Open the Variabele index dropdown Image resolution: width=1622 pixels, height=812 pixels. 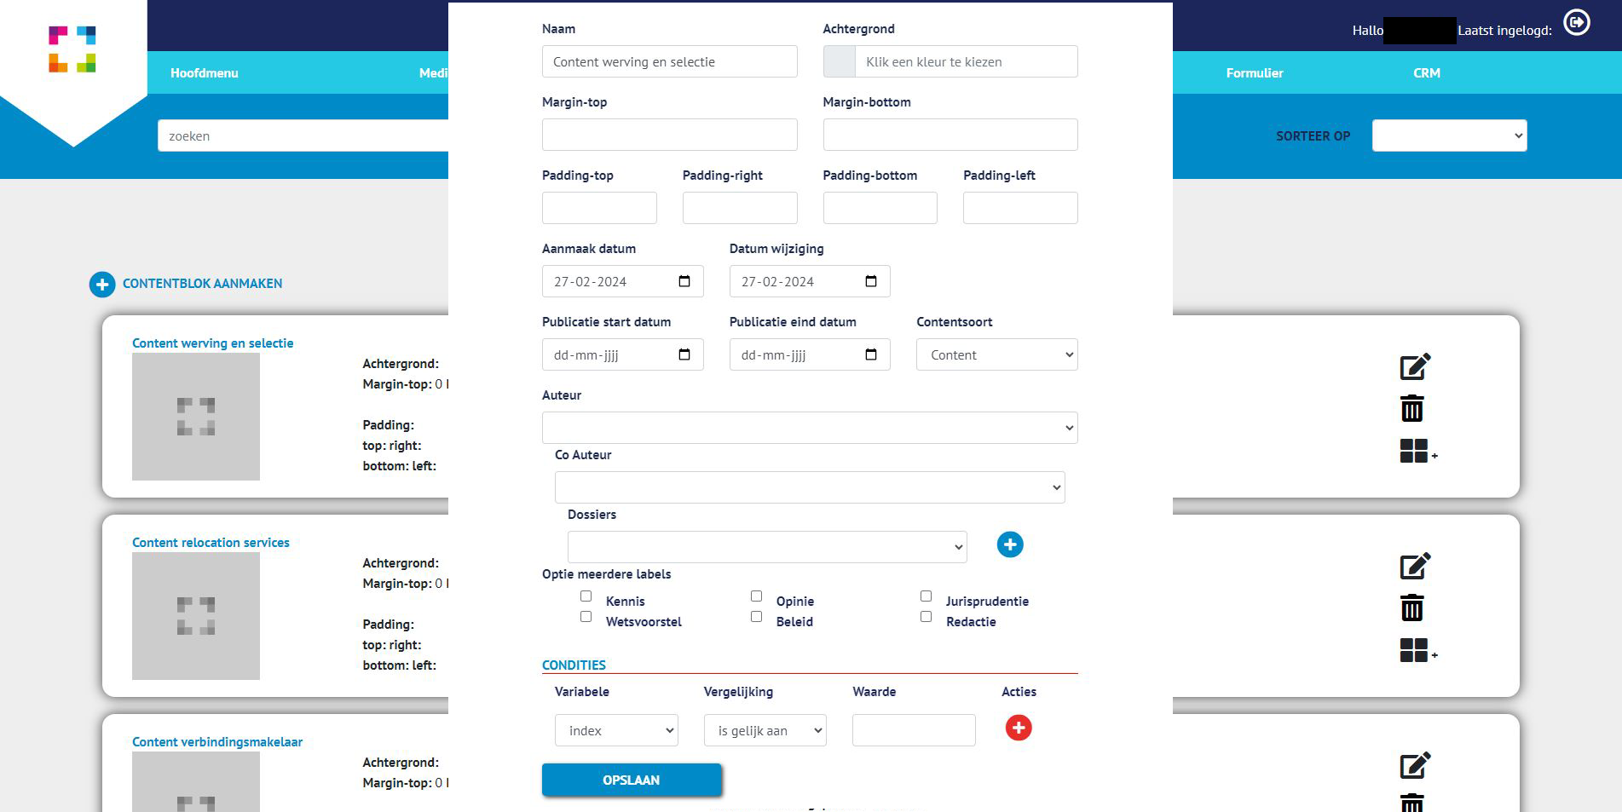(616, 730)
